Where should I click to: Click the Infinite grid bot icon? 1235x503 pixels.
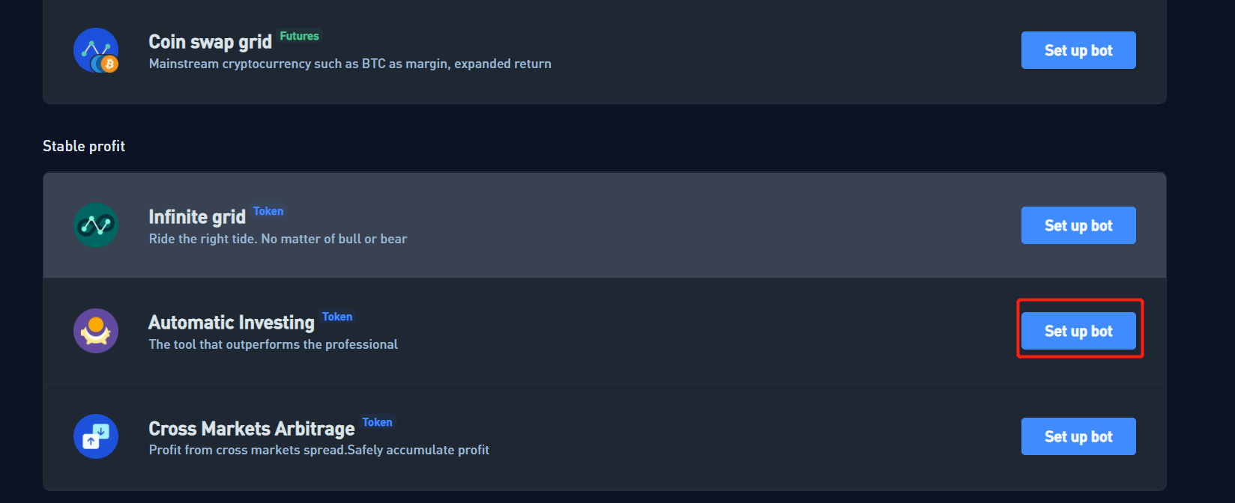(x=96, y=225)
